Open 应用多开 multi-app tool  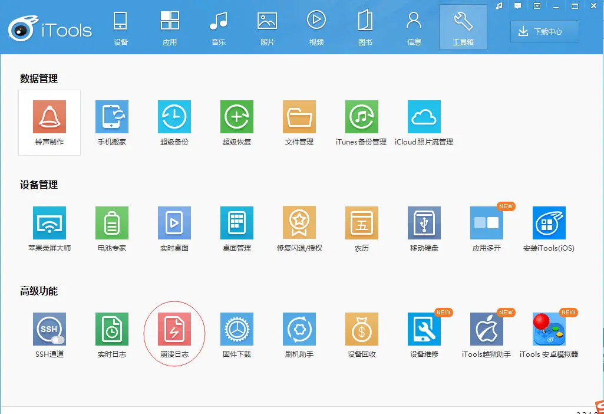pos(487,229)
